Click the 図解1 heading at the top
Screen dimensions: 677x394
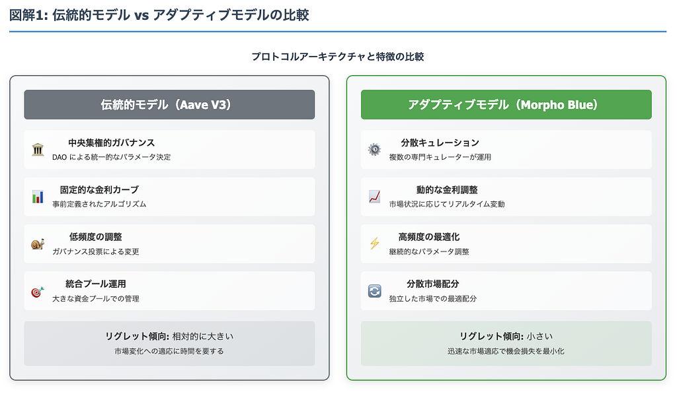tap(159, 15)
